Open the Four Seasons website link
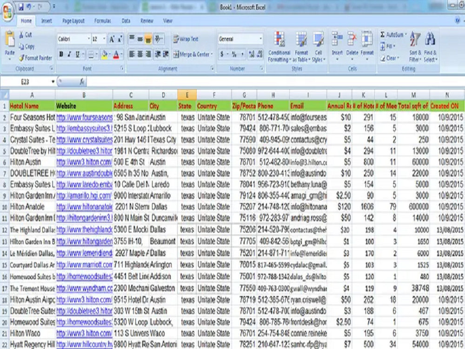Screen dimensions: 465x349 tap(84, 118)
